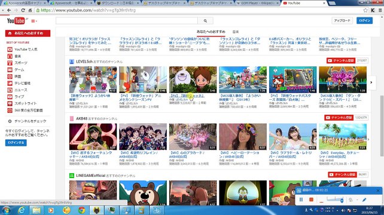Open the ラブラドール・レトリバー video title link
Image resolution: width=384 pixels, height=215 pixels.
point(291,155)
